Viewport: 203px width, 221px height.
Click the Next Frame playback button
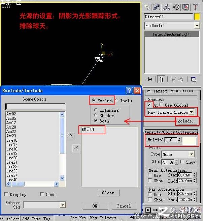pyautogui.click(x=155, y=210)
